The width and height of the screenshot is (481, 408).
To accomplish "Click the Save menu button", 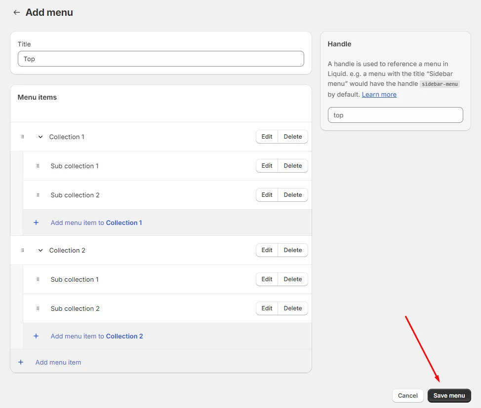I will click(x=449, y=396).
